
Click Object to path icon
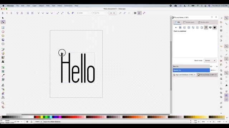click(68, 13)
